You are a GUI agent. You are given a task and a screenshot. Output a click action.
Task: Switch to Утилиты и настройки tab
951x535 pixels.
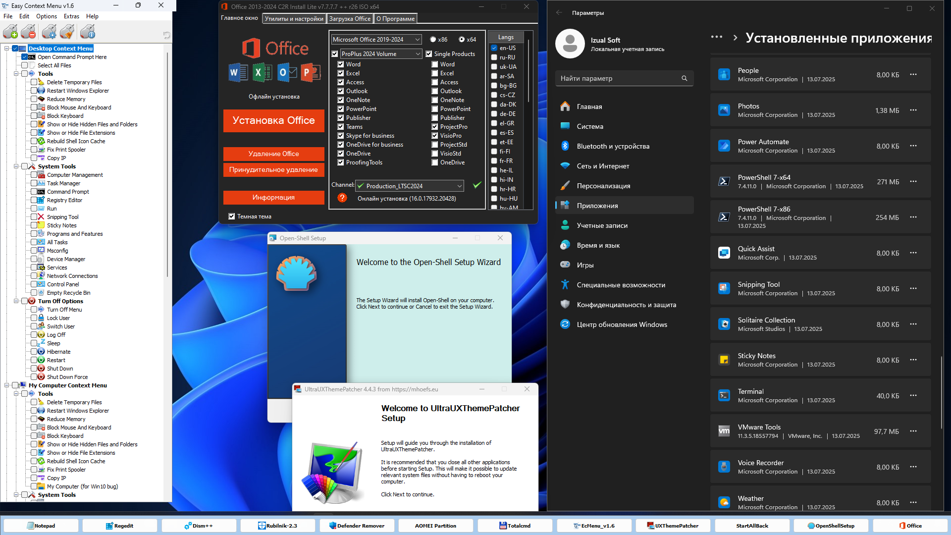tap(294, 19)
